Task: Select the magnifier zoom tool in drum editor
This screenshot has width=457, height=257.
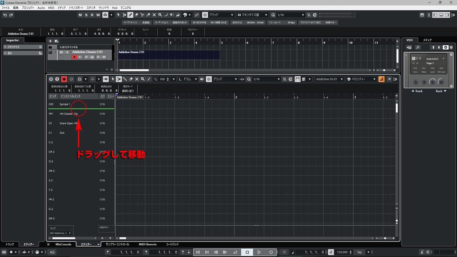Action: pos(142,79)
